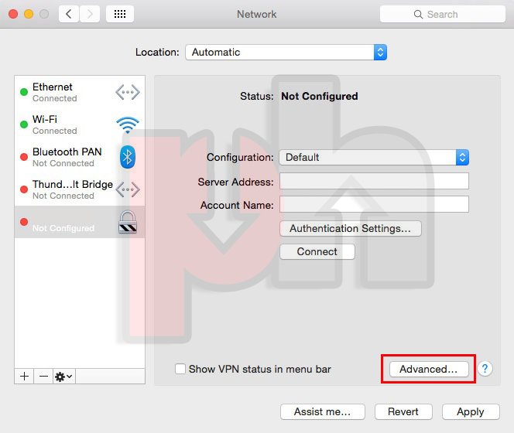The width and height of the screenshot is (514, 433).
Task: Click the green status dot for Wi-Fi
Action: click(24, 124)
